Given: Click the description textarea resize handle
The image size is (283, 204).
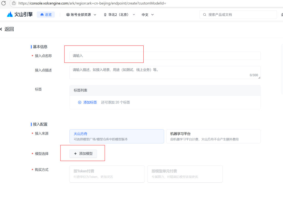Looking at the screenshot, I should (259, 78).
